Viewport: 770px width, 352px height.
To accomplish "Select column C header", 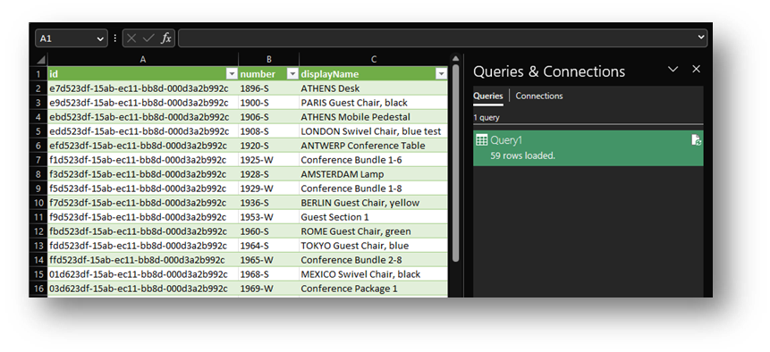I will coord(374,59).
